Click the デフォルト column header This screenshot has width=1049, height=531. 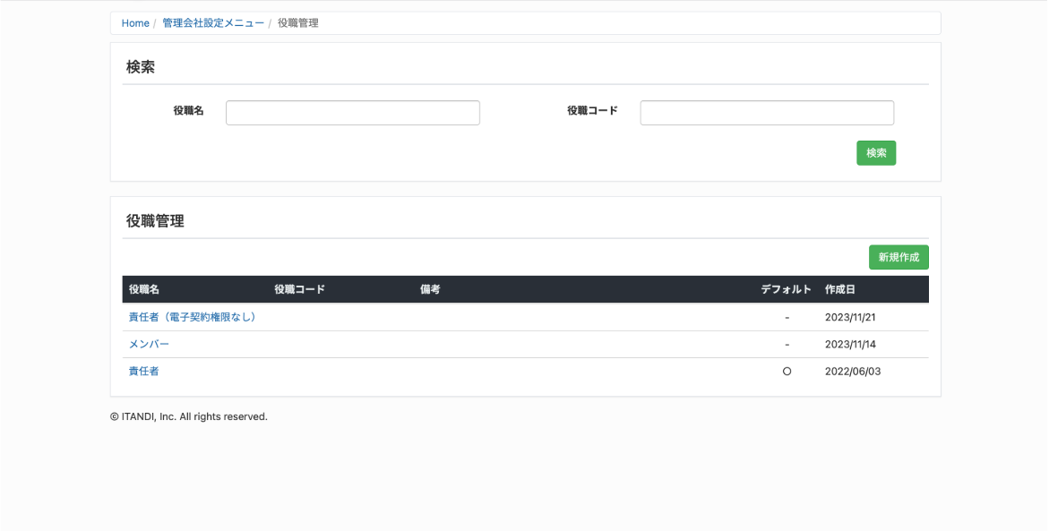(787, 289)
